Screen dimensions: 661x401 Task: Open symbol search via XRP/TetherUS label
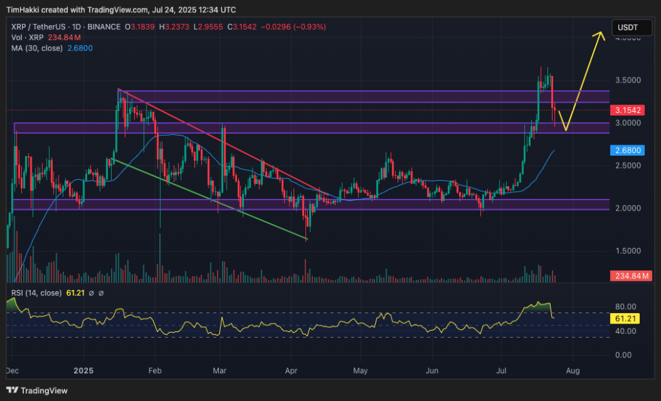tap(39, 27)
